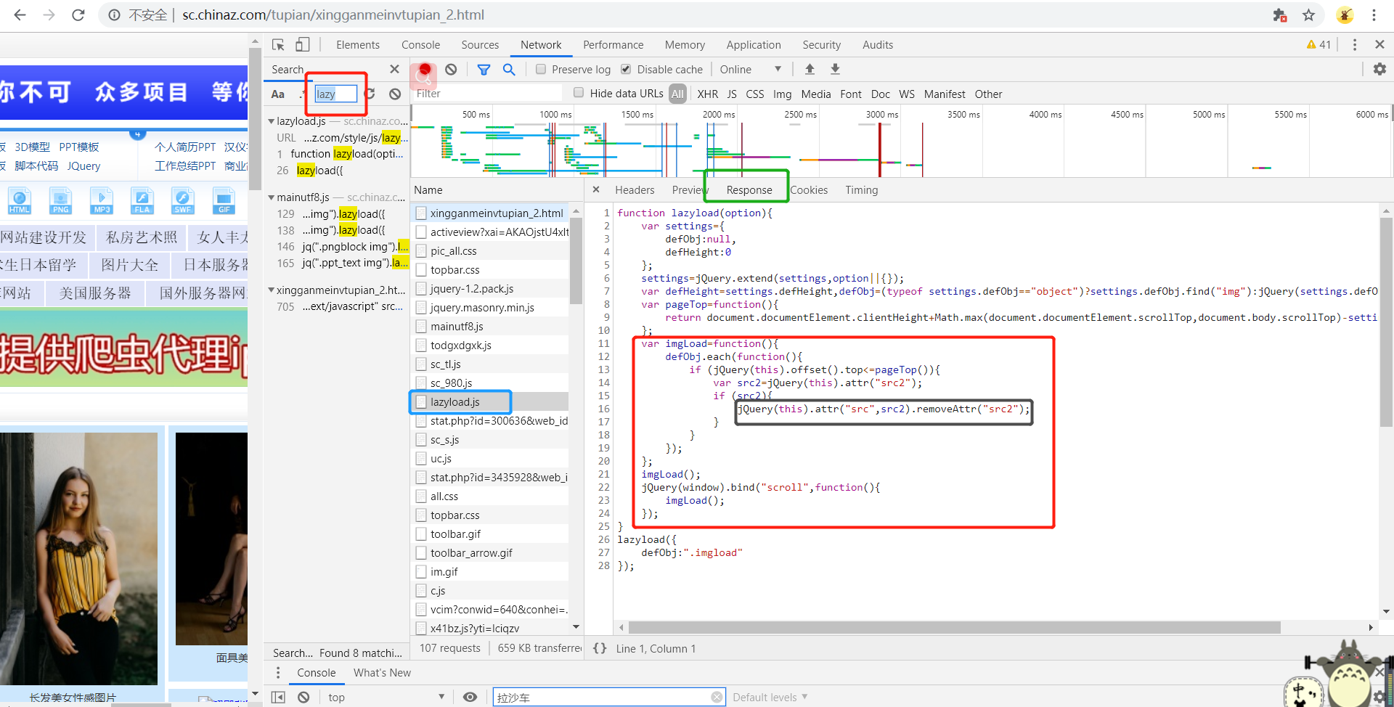Click the network search magnifier icon

pyautogui.click(x=509, y=70)
